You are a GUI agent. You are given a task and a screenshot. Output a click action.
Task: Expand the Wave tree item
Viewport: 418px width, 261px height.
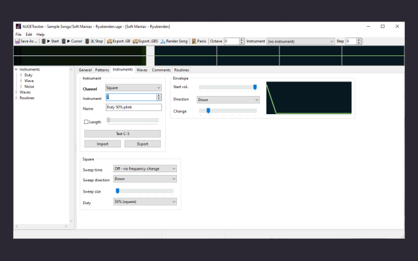[x=21, y=81]
